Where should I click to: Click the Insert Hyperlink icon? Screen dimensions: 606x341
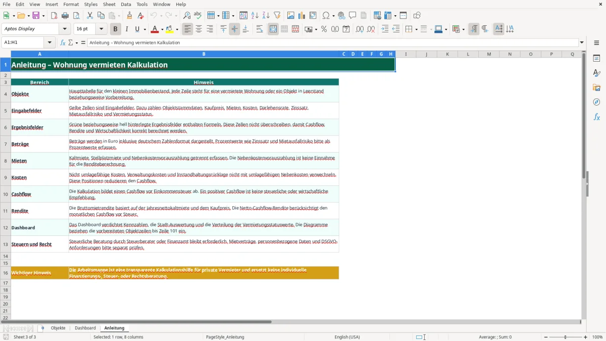(x=342, y=16)
